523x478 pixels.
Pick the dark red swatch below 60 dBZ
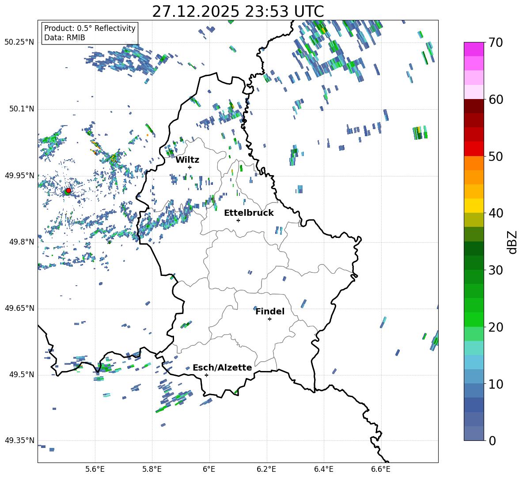pos(474,106)
